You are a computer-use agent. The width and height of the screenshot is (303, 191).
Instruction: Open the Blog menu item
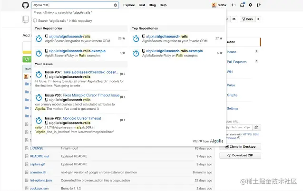pyautogui.click(x=152, y=5)
